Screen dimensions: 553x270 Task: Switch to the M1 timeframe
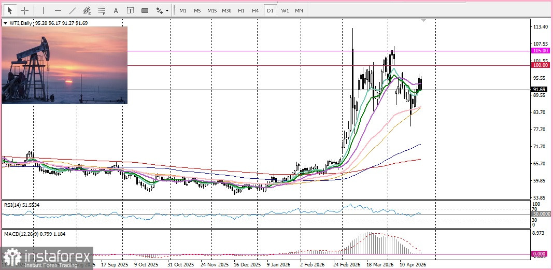point(183,10)
